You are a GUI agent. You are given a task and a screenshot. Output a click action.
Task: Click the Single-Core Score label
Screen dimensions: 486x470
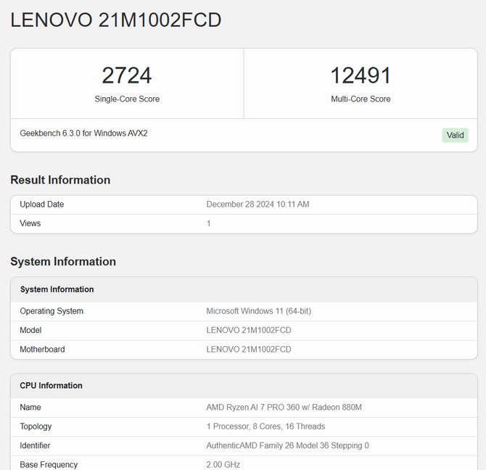(127, 99)
